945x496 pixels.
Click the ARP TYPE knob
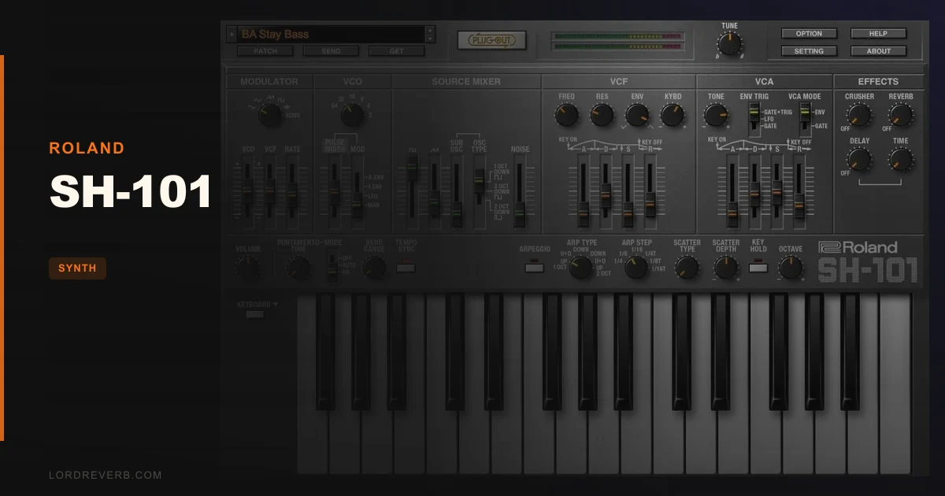tap(581, 268)
